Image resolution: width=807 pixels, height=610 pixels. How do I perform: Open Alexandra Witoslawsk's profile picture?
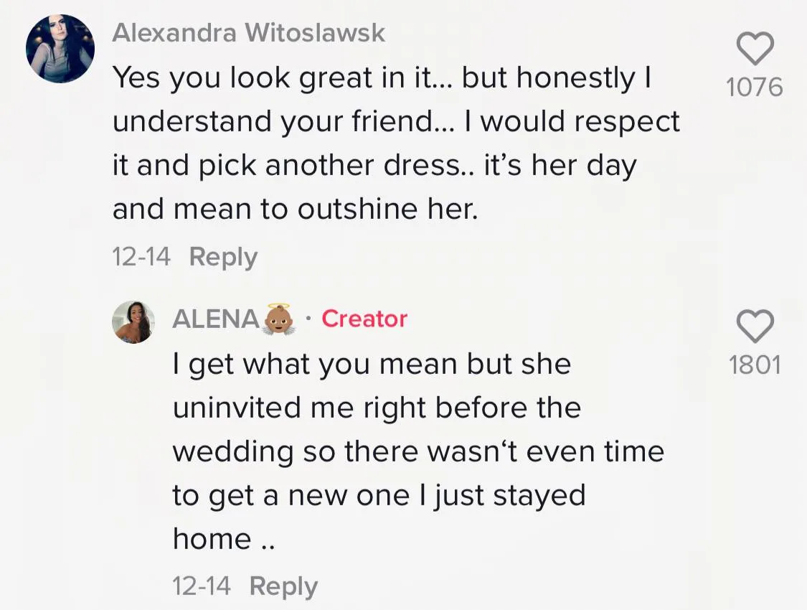tap(60, 48)
